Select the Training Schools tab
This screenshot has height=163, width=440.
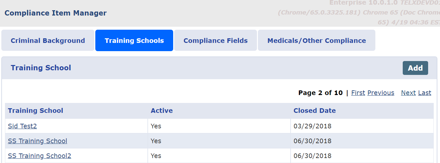tap(134, 41)
